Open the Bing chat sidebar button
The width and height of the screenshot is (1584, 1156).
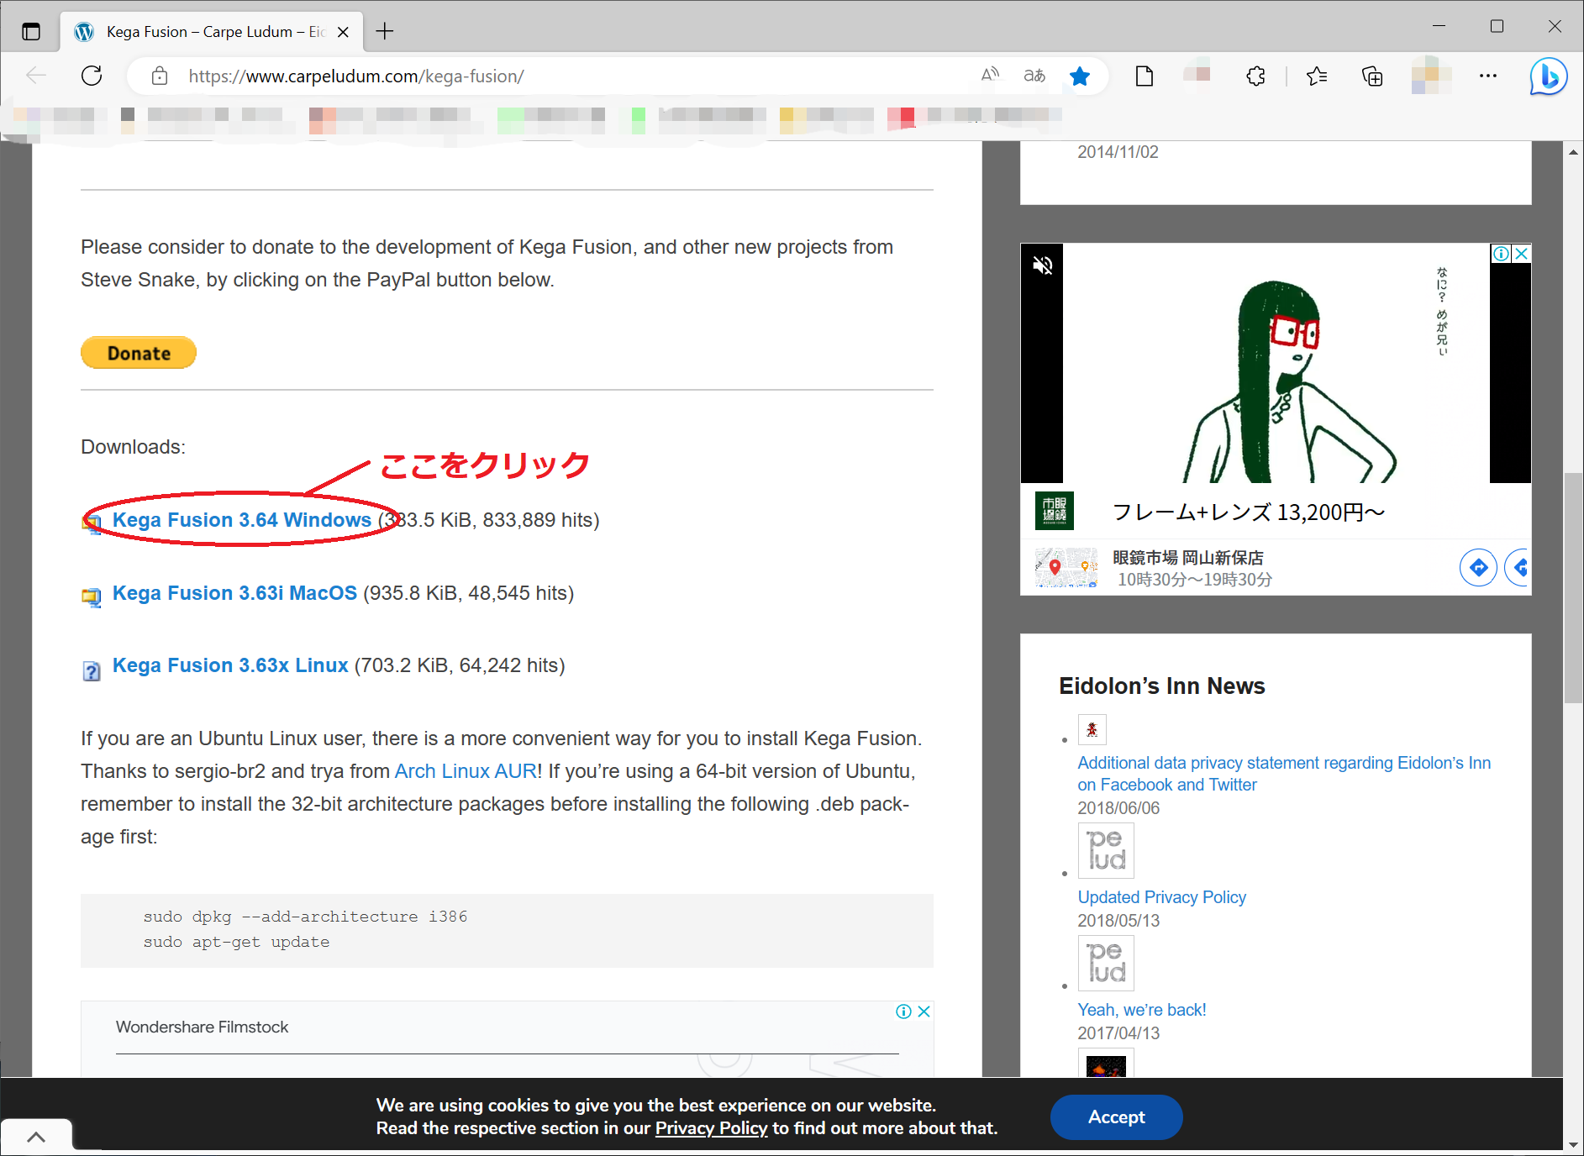(x=1548, y=76)
